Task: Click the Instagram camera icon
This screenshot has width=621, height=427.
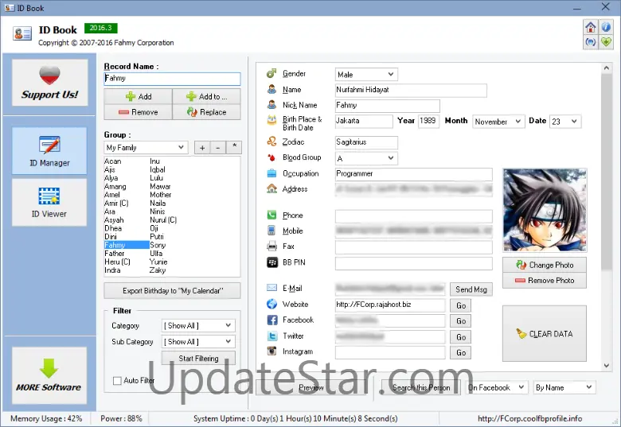Action: 271,351
